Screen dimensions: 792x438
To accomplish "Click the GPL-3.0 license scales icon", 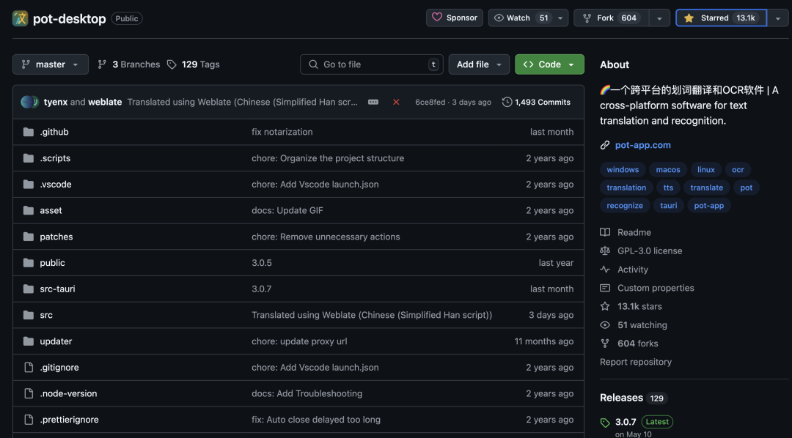I will (x=604, y=250).
